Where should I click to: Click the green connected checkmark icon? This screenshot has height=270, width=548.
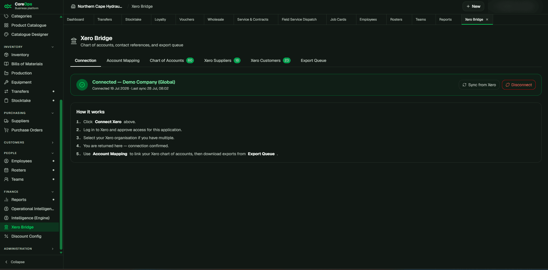click(82, 85)
